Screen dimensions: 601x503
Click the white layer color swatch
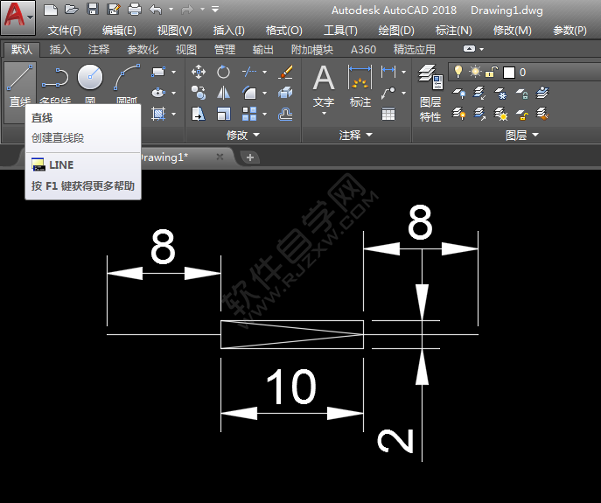tap(508, 72)
